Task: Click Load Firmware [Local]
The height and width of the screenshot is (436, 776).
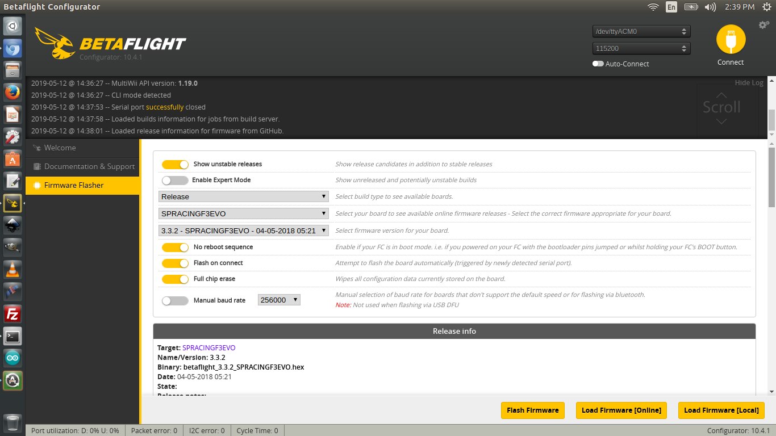Action: click(721, 410)
